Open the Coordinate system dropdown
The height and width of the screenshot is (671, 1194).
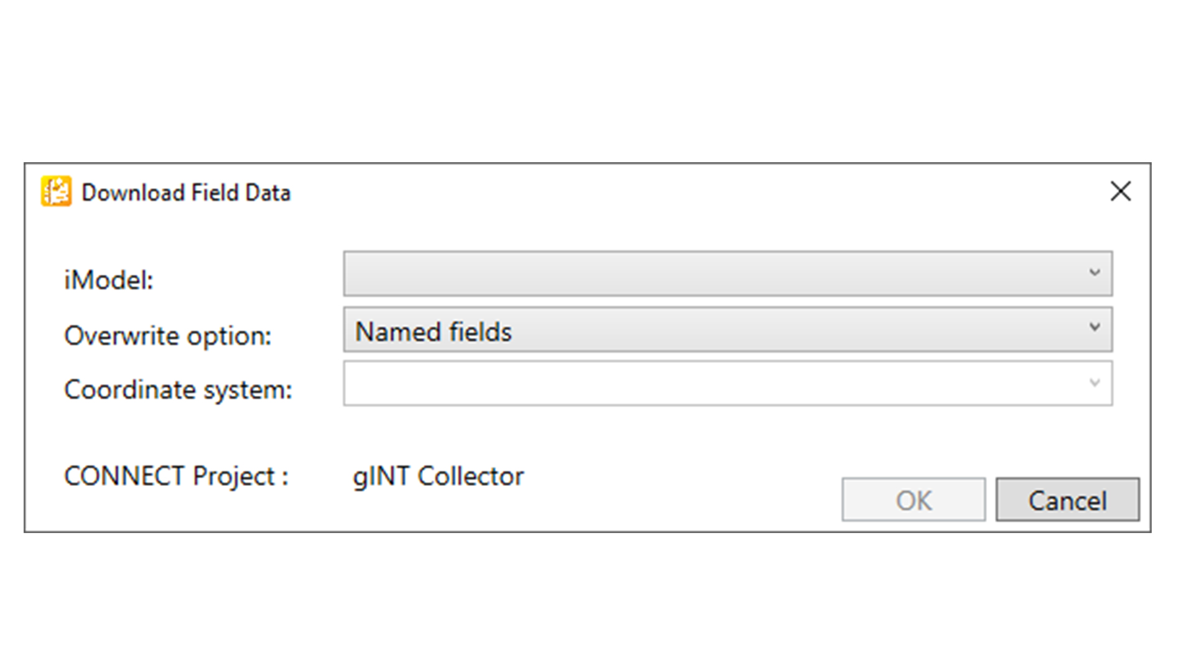coord(727,383)
